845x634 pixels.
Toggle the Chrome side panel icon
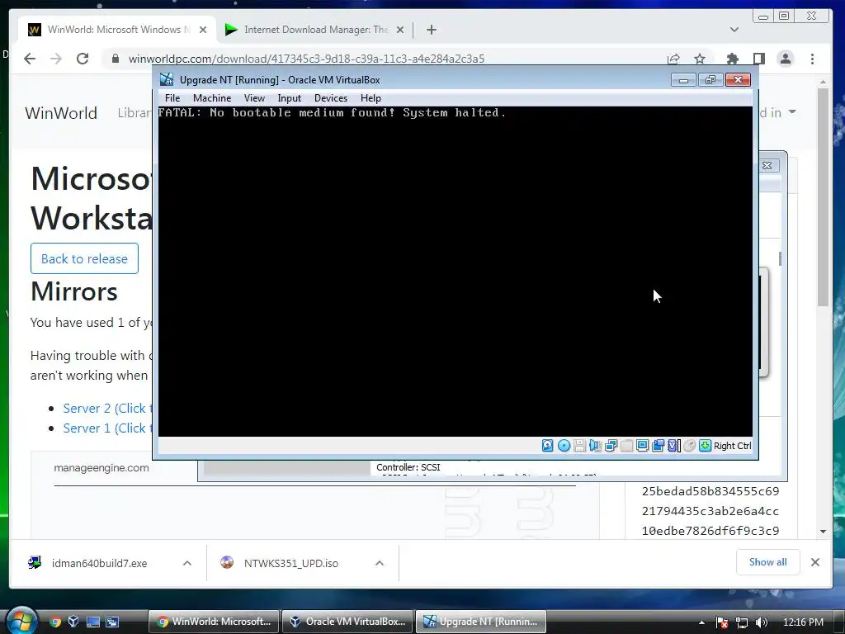point(759,59)
